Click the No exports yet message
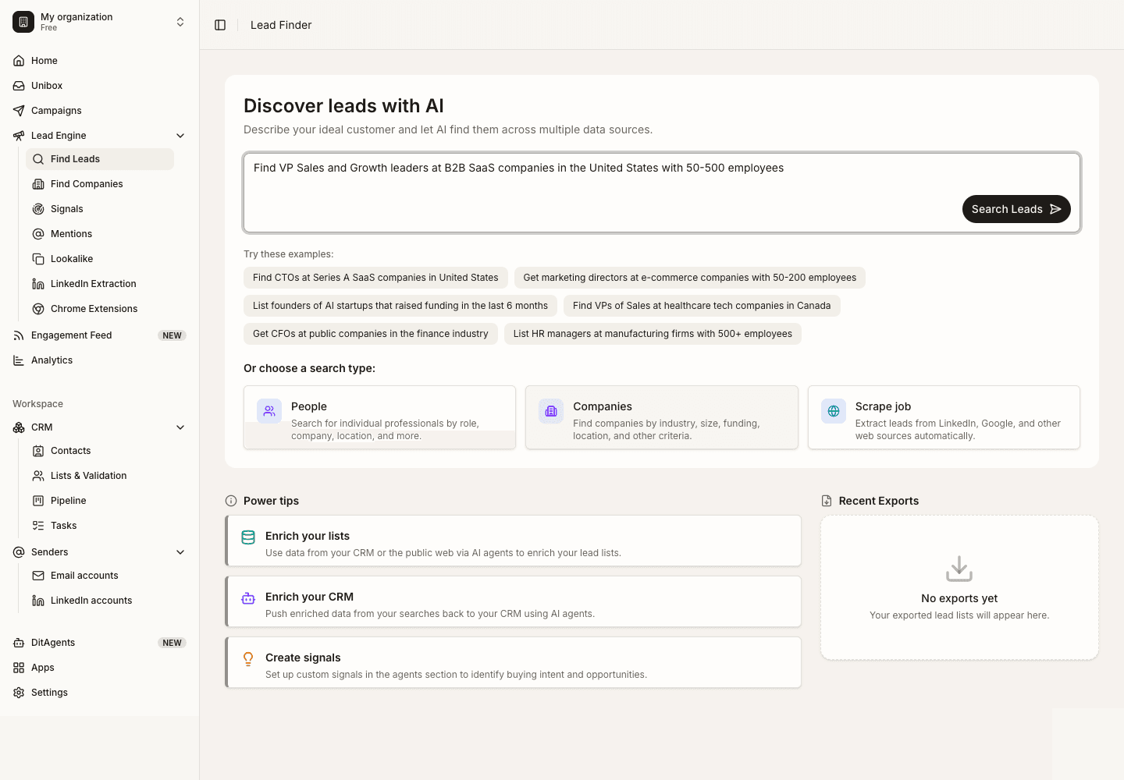Image resolution: width=1124 pixels, height=780 pixels. (959, 598)
